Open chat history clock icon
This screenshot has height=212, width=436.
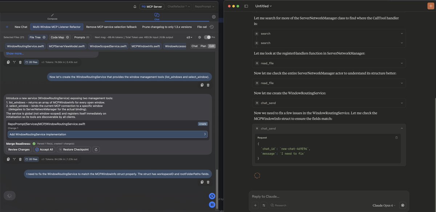pyautogui.click(x=212, y=27)
